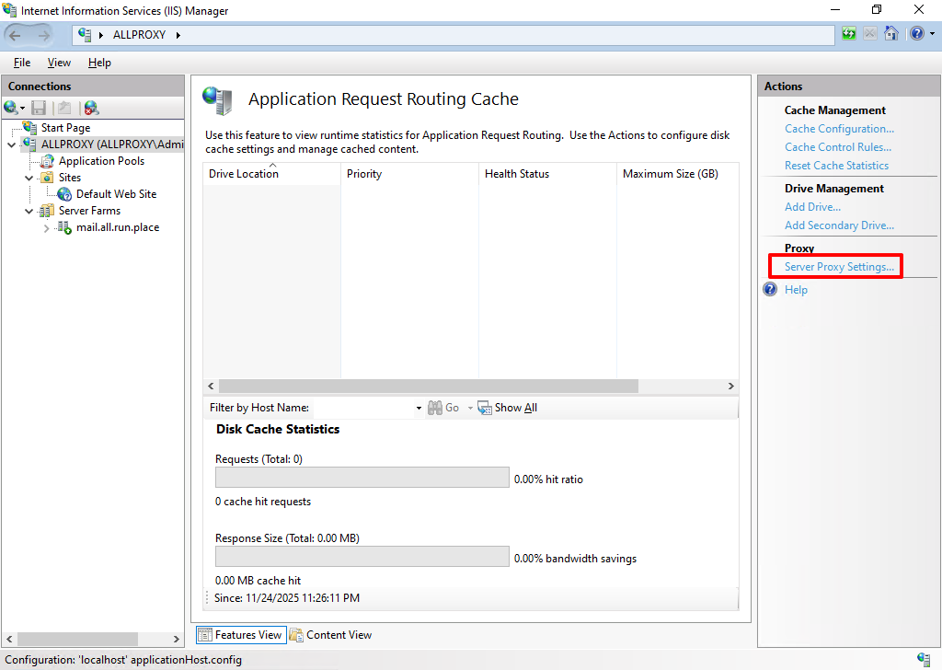Collapse the ALLPROXY server node
The height and width of the screenshot is (670, 942).
[x=11, y=144]
